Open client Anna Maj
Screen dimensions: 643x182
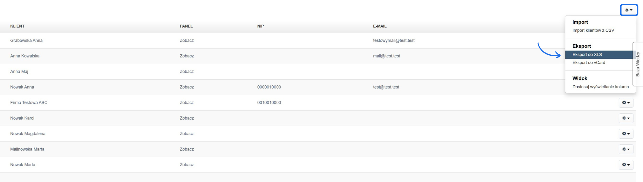click(19, 72)
